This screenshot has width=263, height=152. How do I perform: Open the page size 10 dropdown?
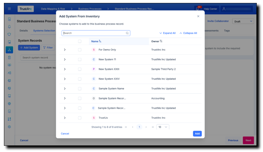[x=163, y=127]
